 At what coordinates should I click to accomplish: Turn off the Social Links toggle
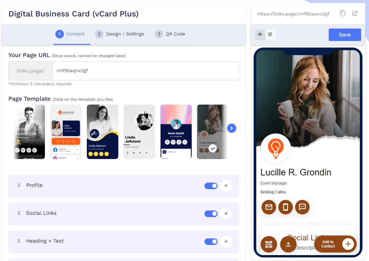pyautogui.click(x=211, y=214)
